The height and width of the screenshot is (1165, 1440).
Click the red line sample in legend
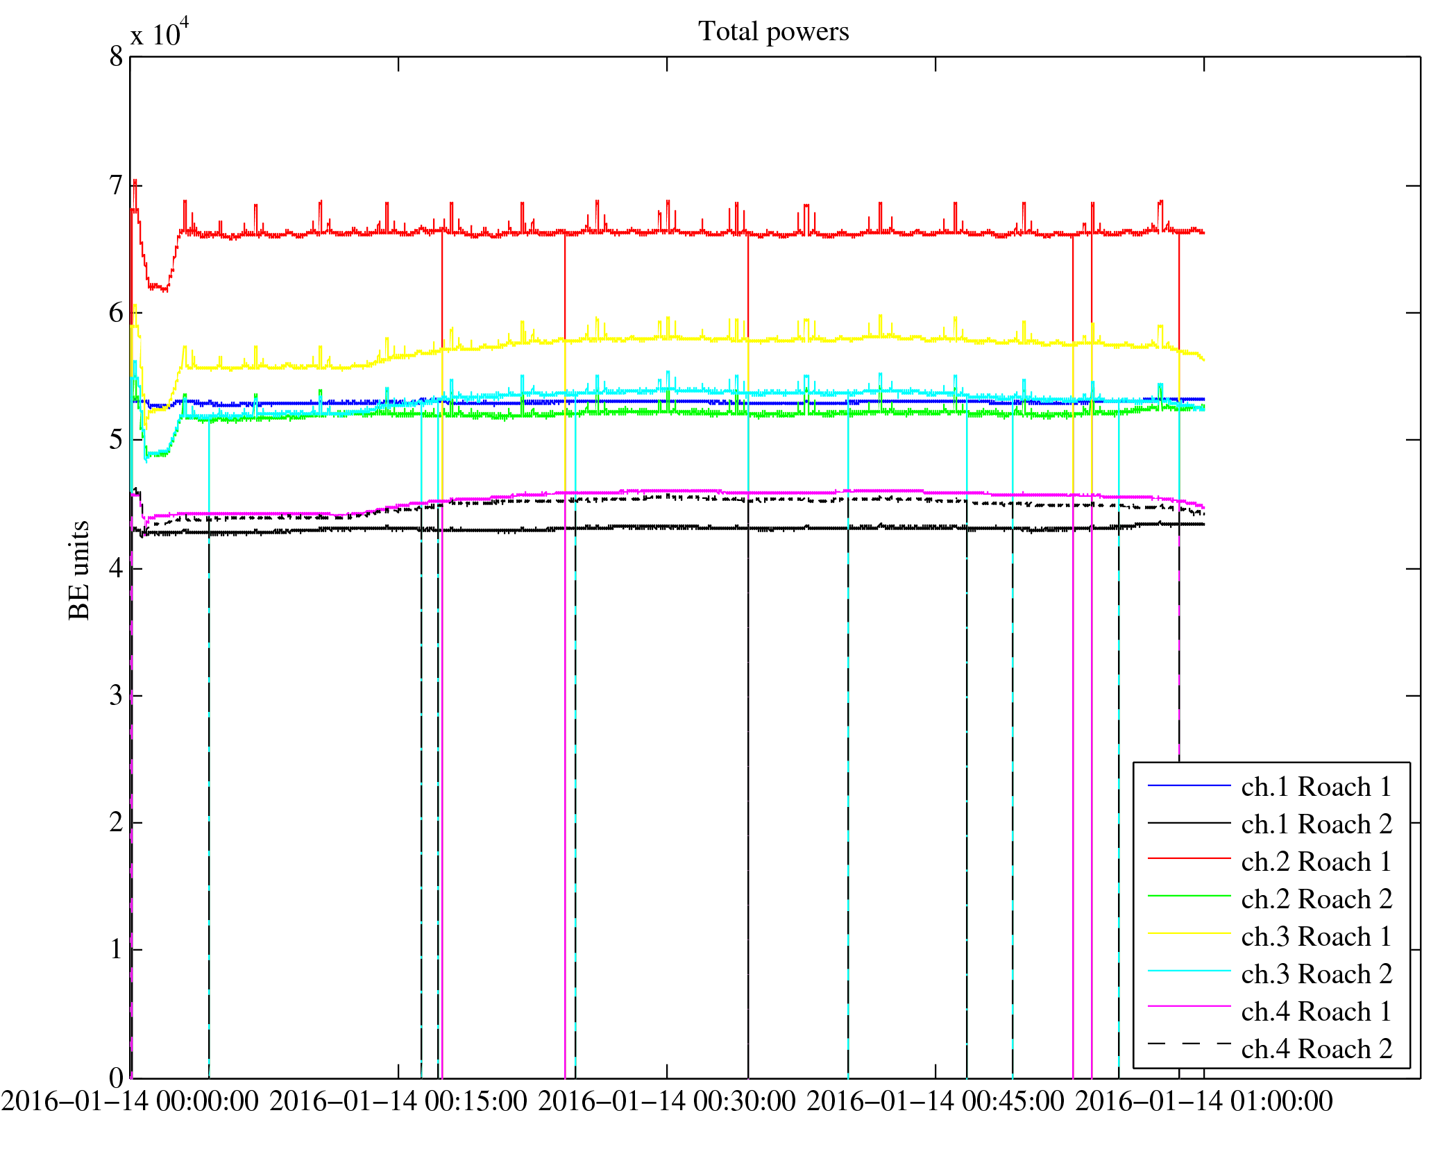pos(1189,859)
